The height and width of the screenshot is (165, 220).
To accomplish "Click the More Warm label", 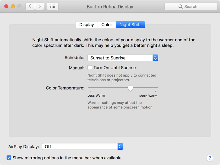I will (x=148, y=96).
